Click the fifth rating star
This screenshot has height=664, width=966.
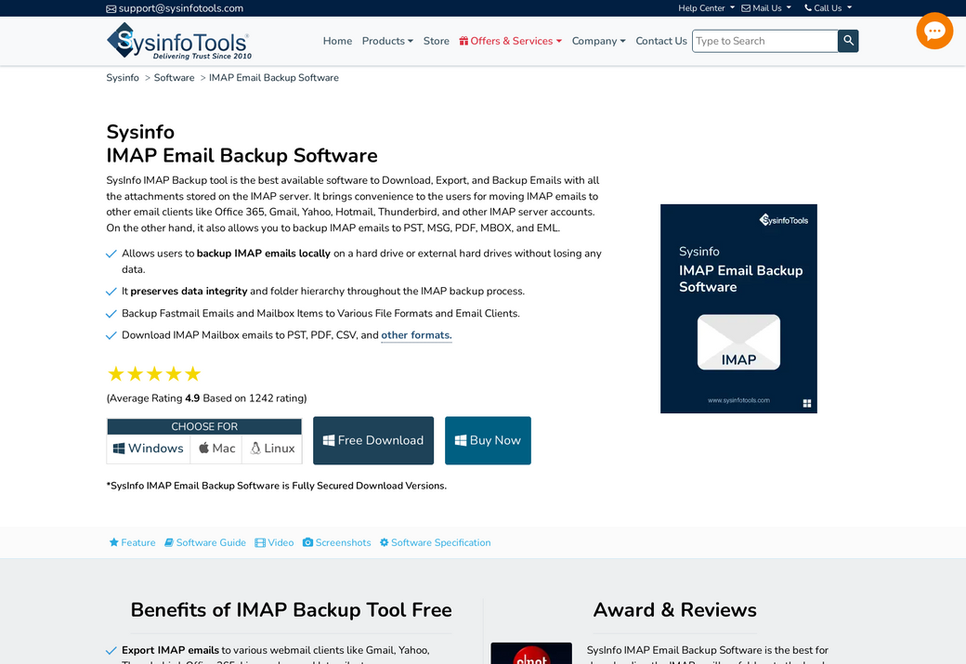pyautogui.click(x=193, y=373)
